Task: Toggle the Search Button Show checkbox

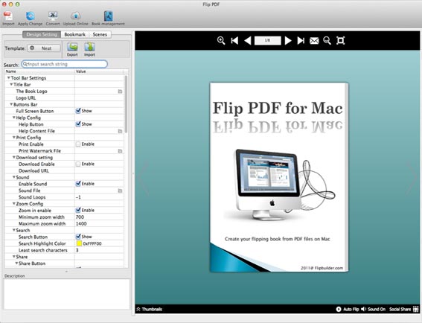Action: pyautogui.click(x=78, y=237)
